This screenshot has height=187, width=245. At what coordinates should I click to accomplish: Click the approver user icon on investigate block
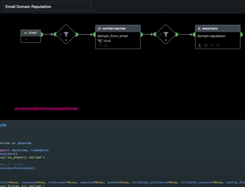(x=200, y=45)
